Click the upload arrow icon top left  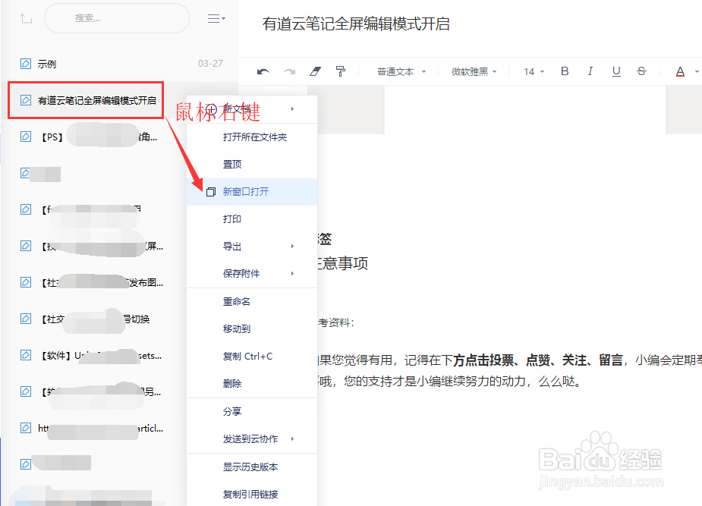[x=25, y=17]
